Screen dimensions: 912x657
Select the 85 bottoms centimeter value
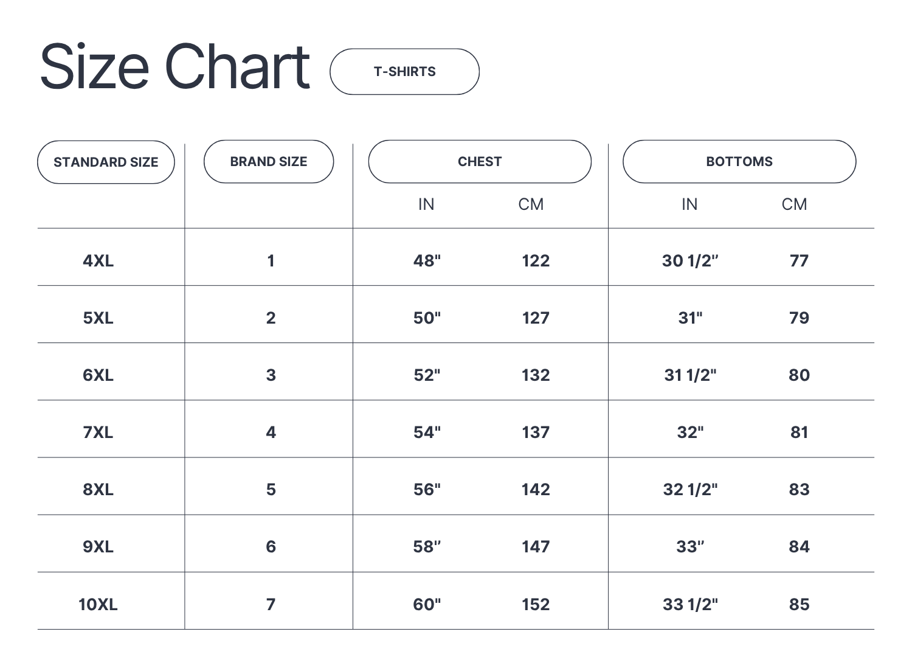[x=799, y=605]
